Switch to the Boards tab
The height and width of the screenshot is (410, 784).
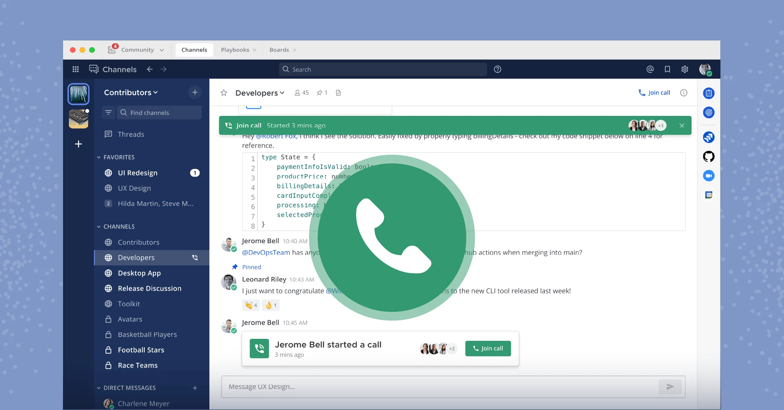pyautogui.click(x=279, y=50)
